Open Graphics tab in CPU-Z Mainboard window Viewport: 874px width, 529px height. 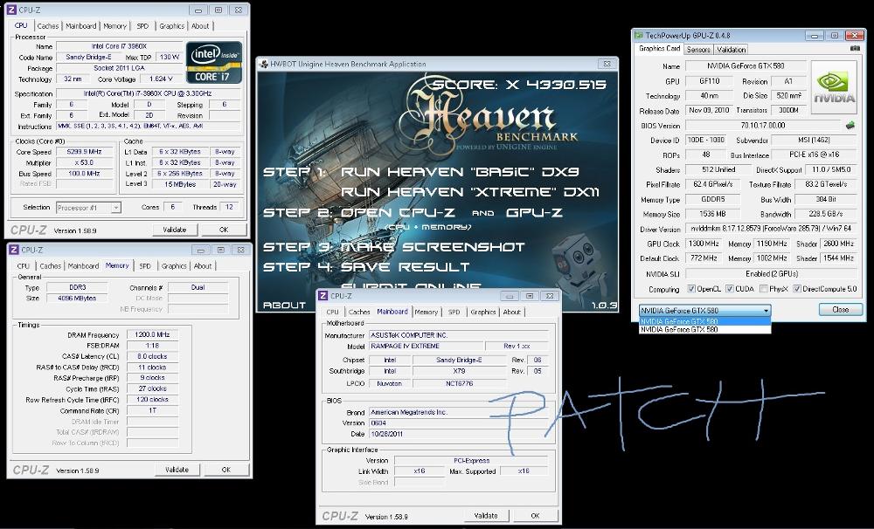point(482,313)
